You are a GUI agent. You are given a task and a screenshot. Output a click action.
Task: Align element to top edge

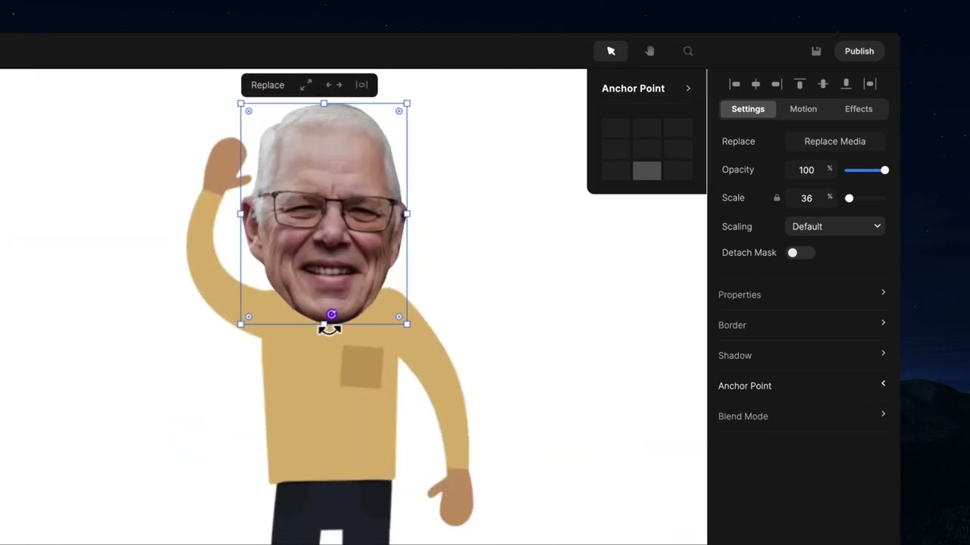point(799,84)
